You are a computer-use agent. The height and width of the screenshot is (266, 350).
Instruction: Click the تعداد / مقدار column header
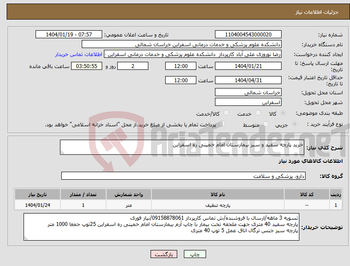coord(83,194)
